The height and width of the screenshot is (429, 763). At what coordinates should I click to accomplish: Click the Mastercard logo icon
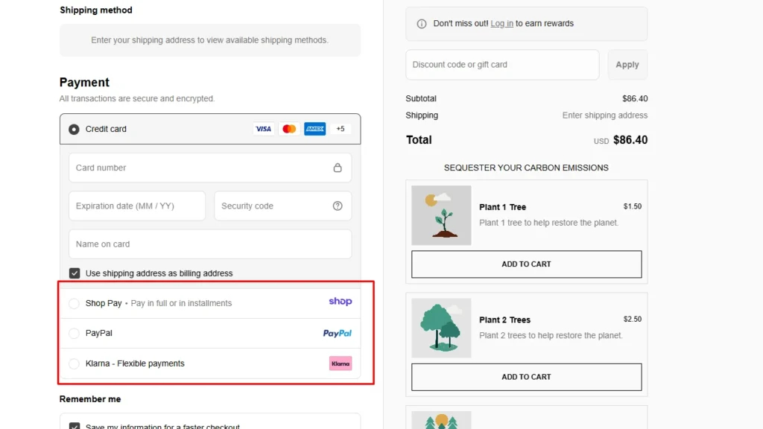point(289,129)
